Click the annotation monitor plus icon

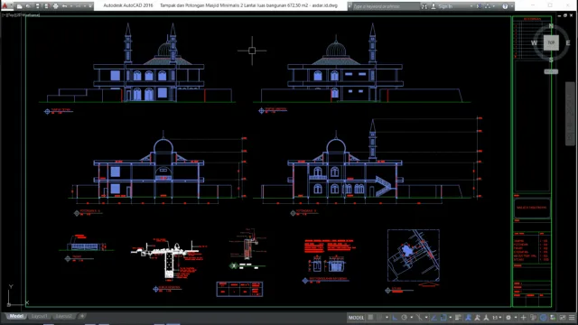pyautogui.click(x=524, y=318)
